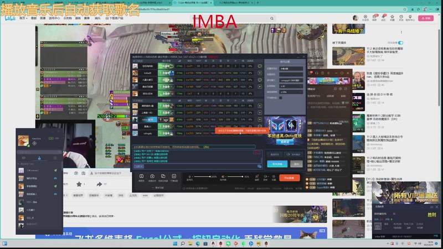Open taskbar search icon
443x249 pixels.
[x=183, y=243]
